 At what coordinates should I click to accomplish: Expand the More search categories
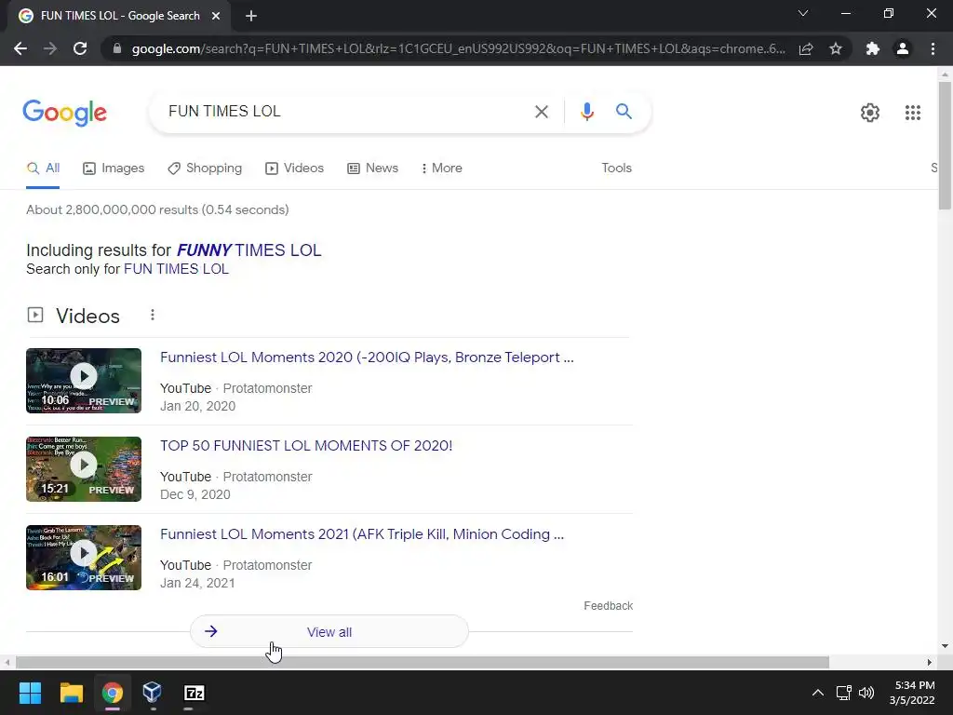(441, 168)
